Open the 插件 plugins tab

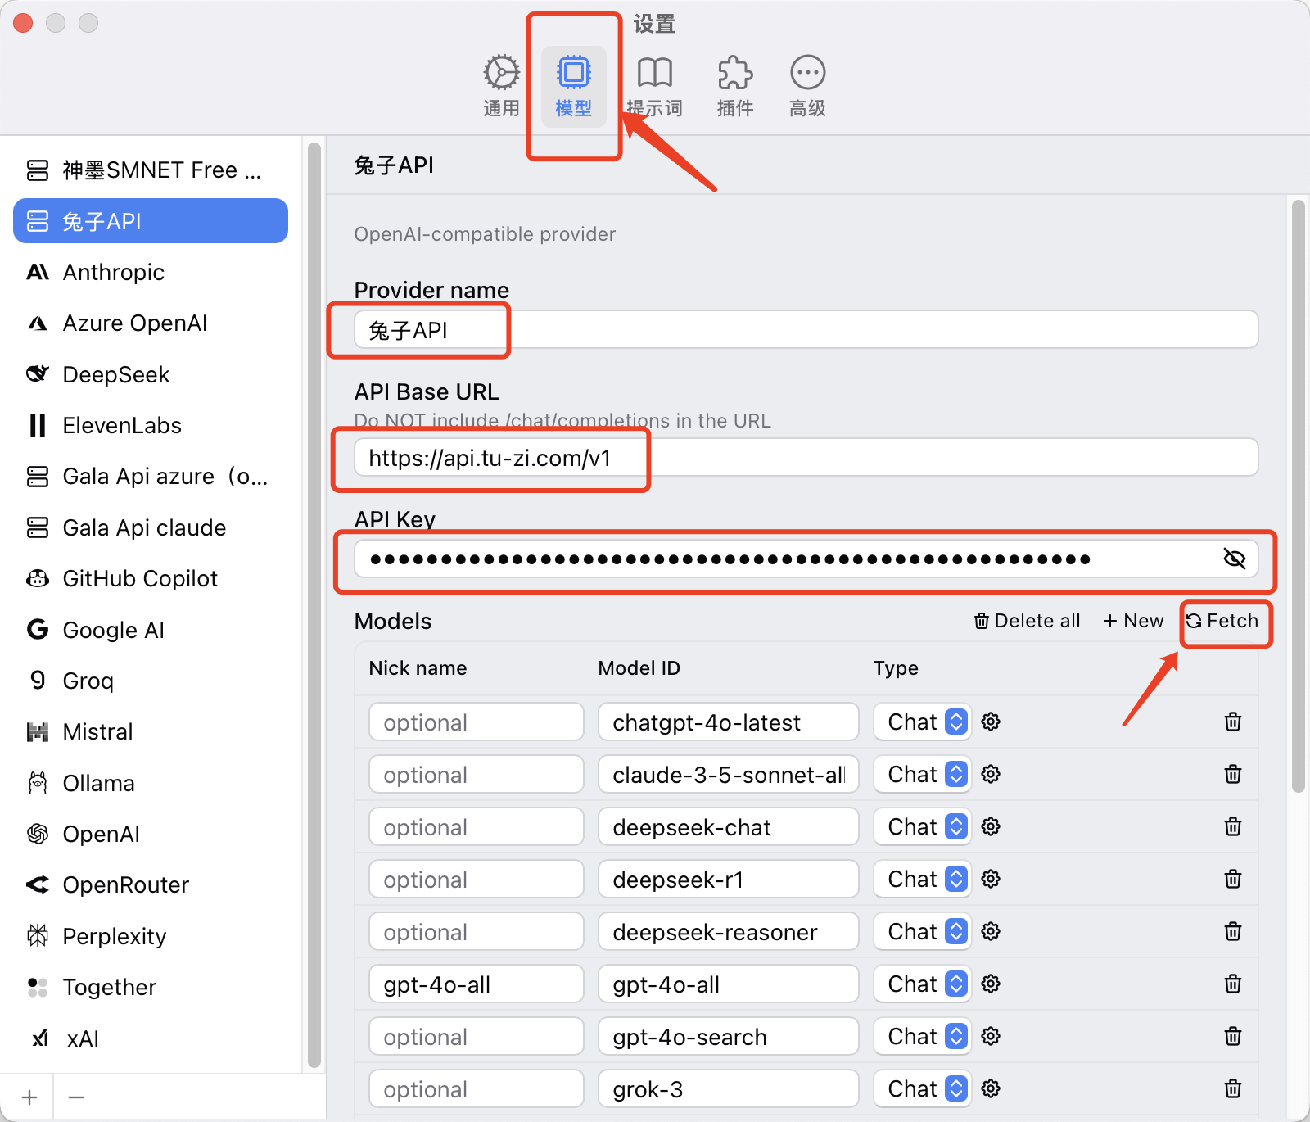tap(734, 86)
